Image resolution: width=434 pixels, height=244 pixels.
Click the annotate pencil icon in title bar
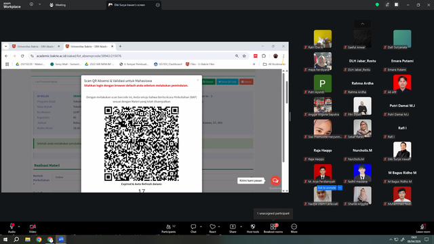pos(387,5)
